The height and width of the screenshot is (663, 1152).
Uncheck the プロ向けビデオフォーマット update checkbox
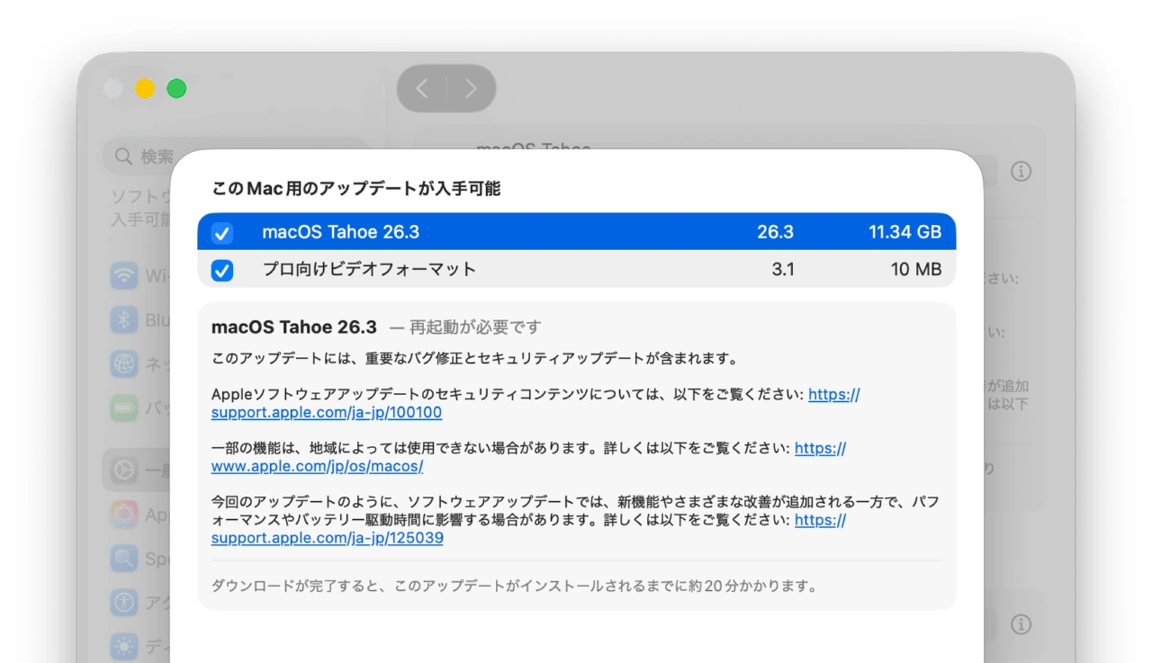coord(221,270)
